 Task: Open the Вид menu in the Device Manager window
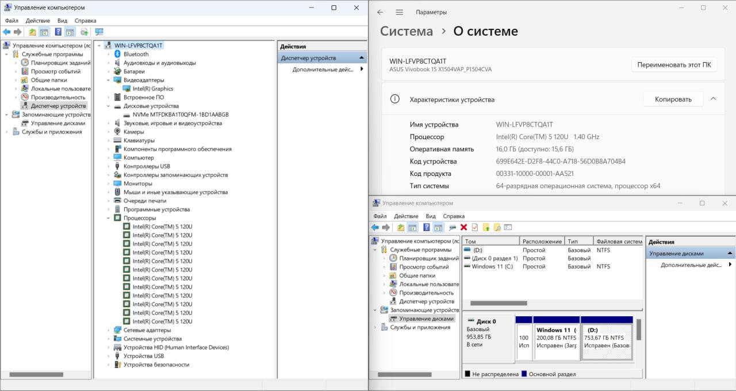(62, 20)
